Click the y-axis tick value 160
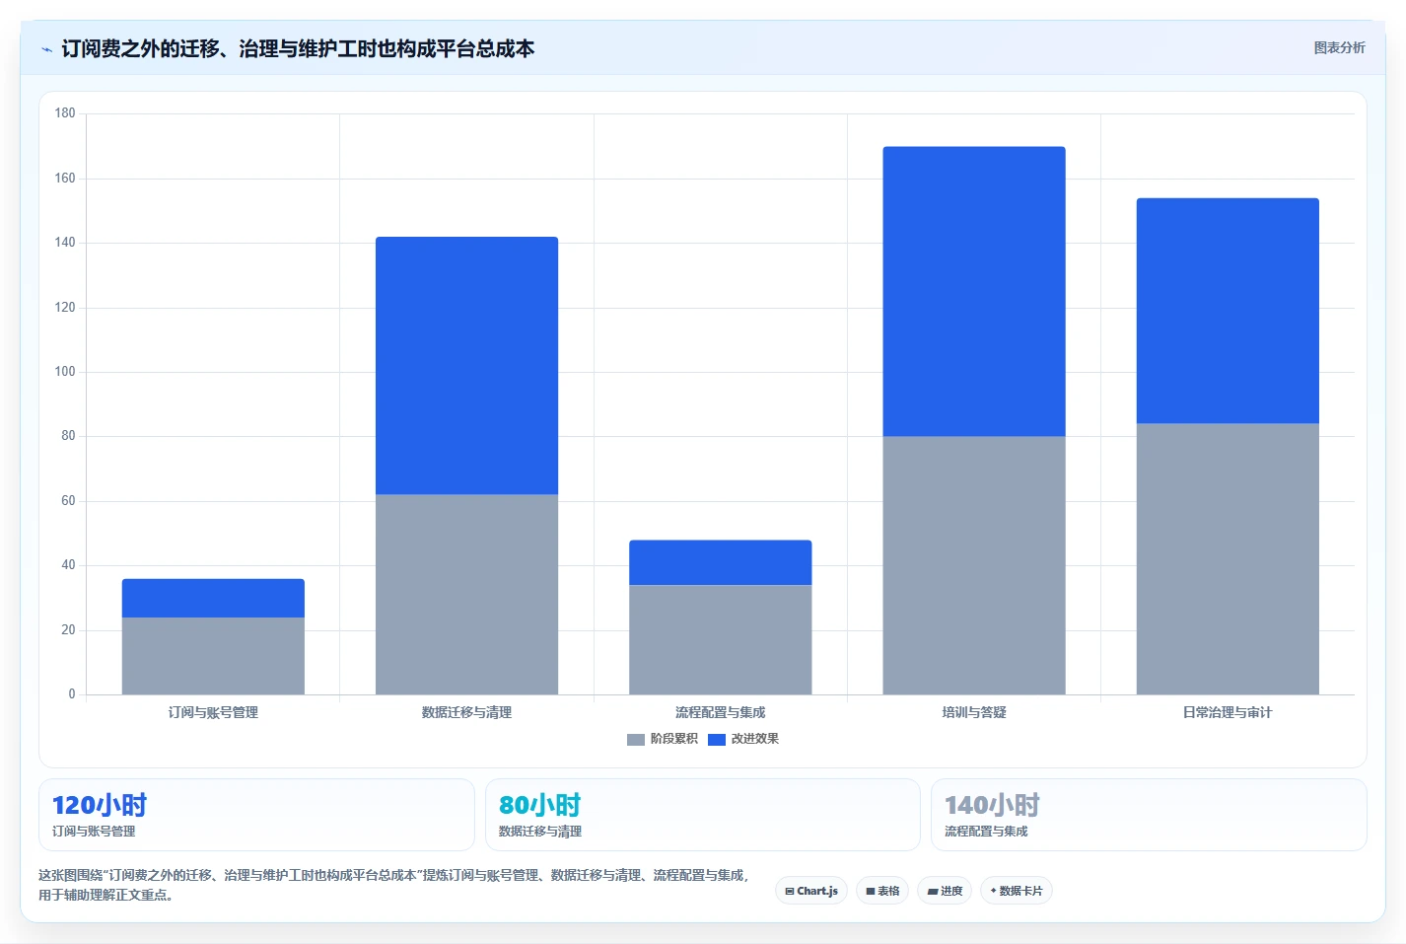The image size is (1406, 944). [x=65, y=179]
